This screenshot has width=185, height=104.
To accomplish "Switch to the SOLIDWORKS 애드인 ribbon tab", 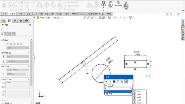I will (x=96, y=14).
